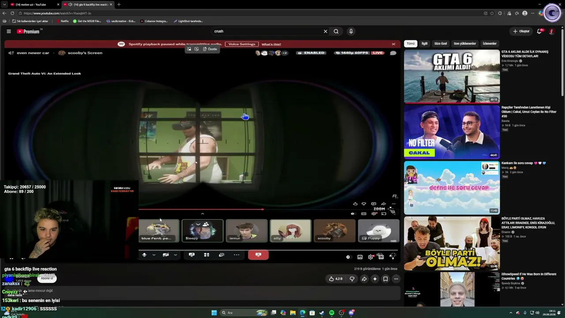This screenshot has height=318, width=565.
Task: Select the blue fent participant tile
Action: pyautogui.click(x=159, y=231)
